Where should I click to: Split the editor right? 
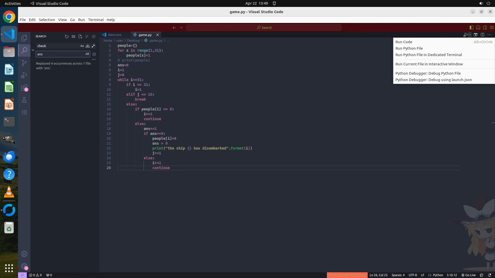(x=482, y=35)
